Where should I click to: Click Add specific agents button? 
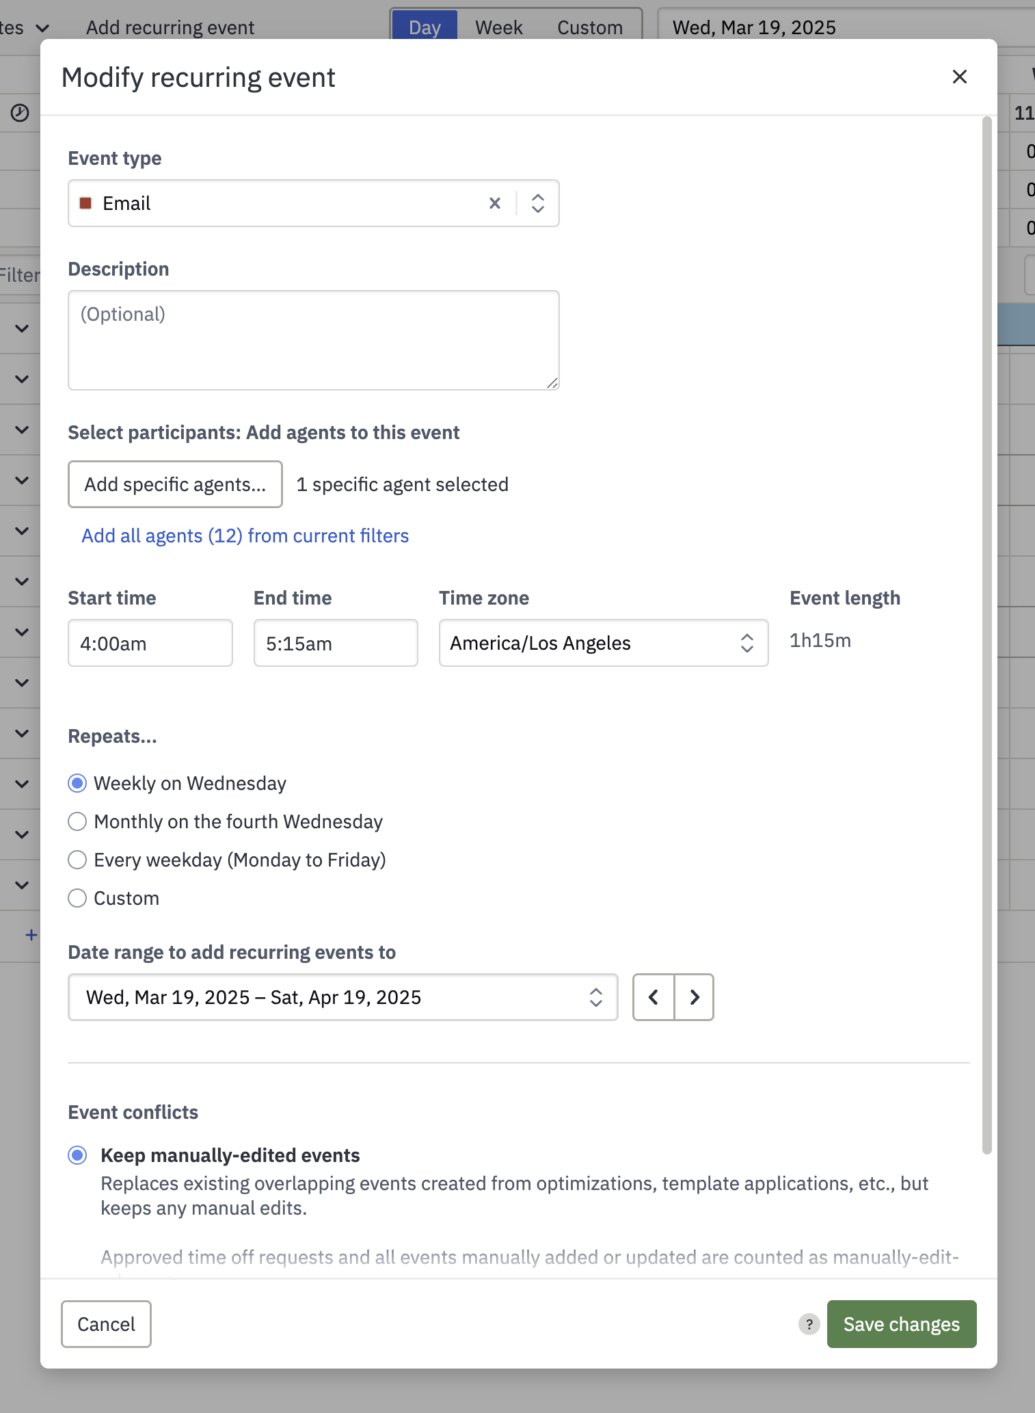pyautogui.click(x=175, y=484)
